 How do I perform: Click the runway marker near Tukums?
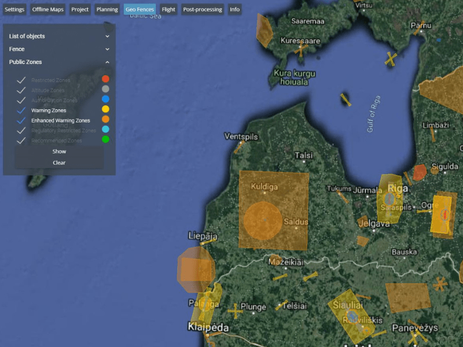(x=343, y=197)
